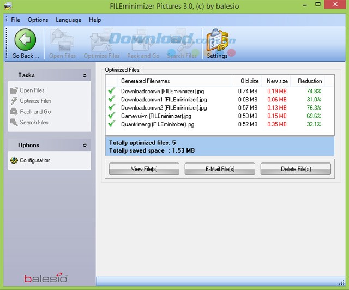
Task: Click green checkmark beside Gamevuivn file
Action: (111, 116)
